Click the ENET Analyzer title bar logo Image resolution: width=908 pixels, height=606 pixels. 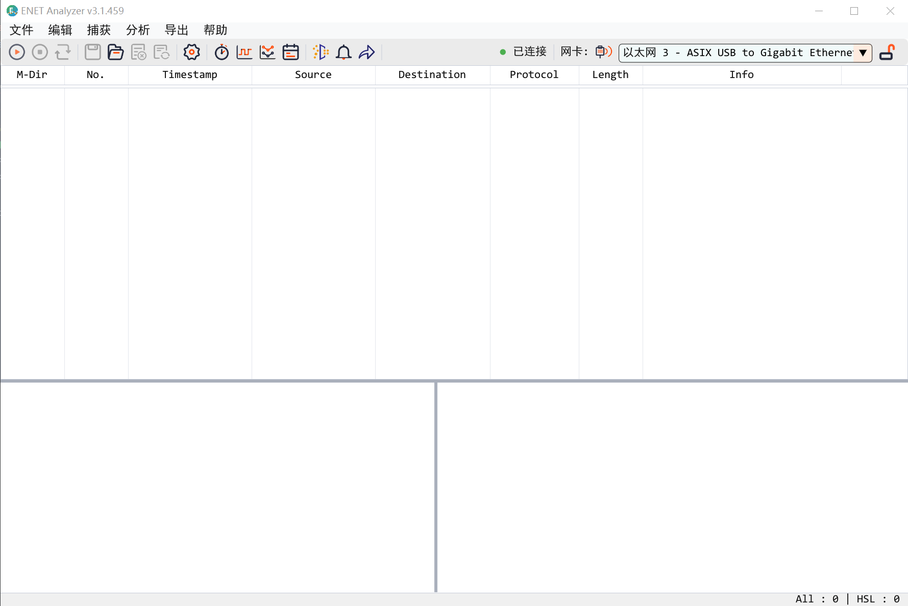coord(12,11)
